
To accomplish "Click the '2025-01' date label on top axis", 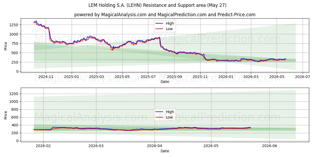I will pos(72,77).
